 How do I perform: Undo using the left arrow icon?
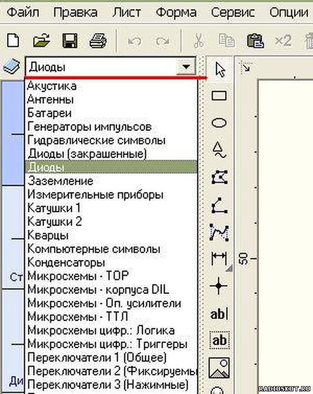[x=135, y=41]
